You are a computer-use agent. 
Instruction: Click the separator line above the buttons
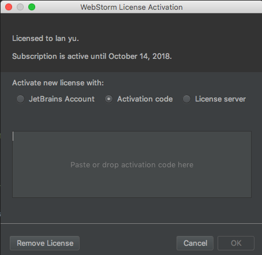[131, 224]
